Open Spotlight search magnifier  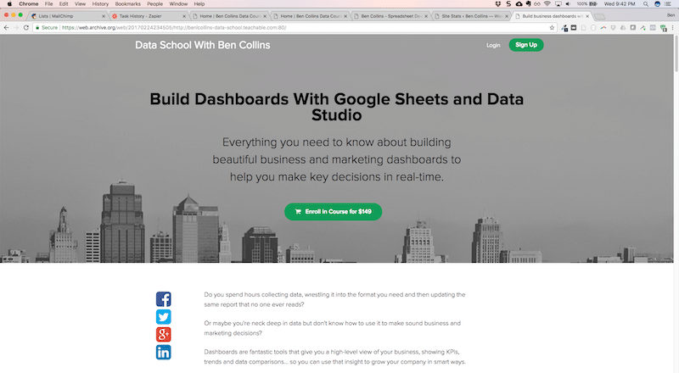646,3
